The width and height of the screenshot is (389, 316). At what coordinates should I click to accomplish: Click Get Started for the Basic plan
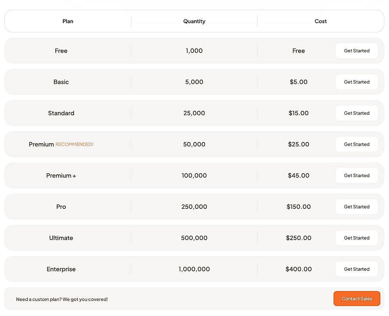[x=357, y=82]
